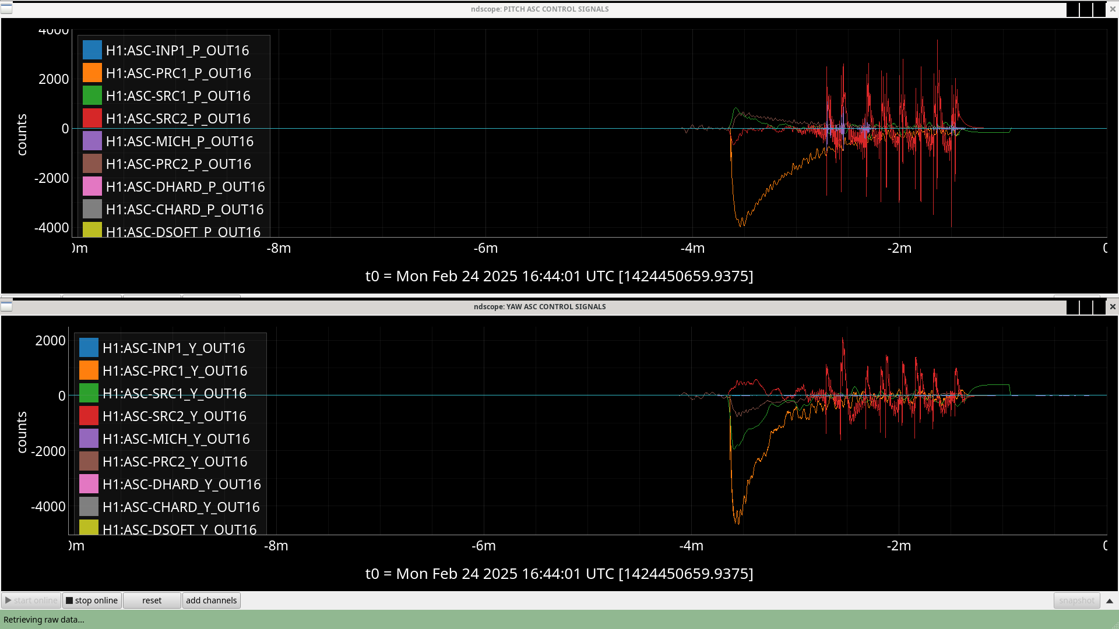Screen dimensions: 1119x629
Task: Click -4000 tick on yaw counts axis
Action: tap(48, 507)
